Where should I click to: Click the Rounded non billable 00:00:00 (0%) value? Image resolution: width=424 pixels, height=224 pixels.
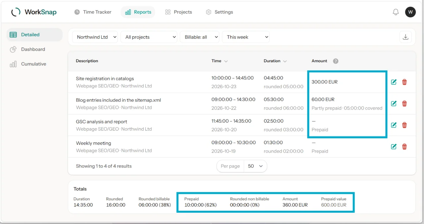pyautogui.click(x=245, y=205)
